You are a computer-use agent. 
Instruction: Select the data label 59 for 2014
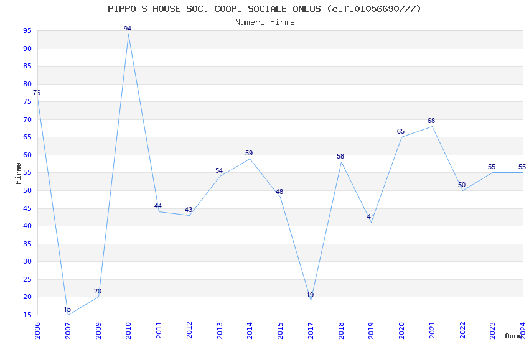[x=249, y=153]
